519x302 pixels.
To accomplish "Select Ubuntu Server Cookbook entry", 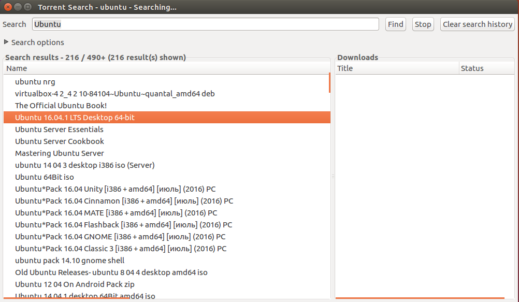I will 60,141.
